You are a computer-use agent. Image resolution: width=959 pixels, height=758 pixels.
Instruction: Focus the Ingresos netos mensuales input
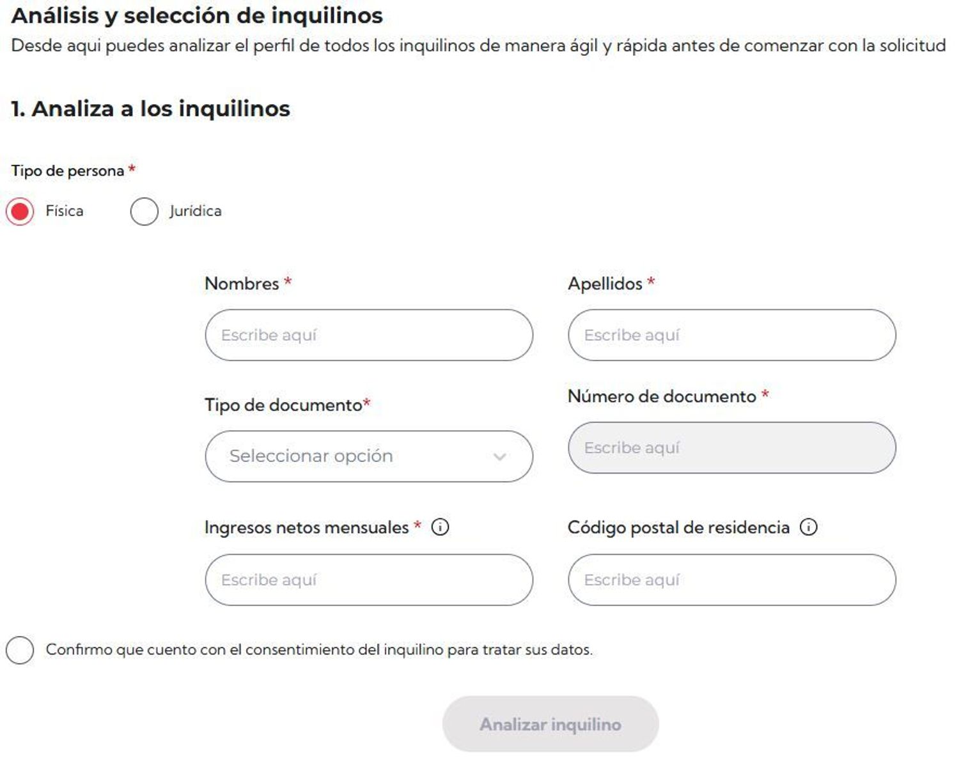[x=369, y=580]
